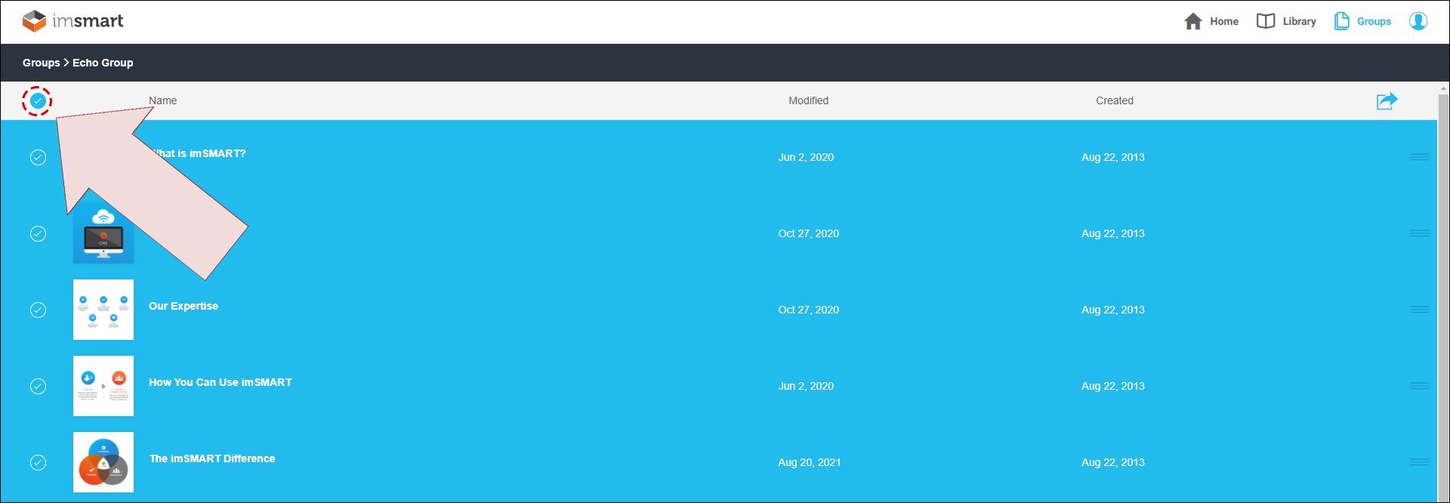This screenshot has width=1450, height=503.
Task: Click 'The imSMART Difference' title
Action: [x=212, y=458]
